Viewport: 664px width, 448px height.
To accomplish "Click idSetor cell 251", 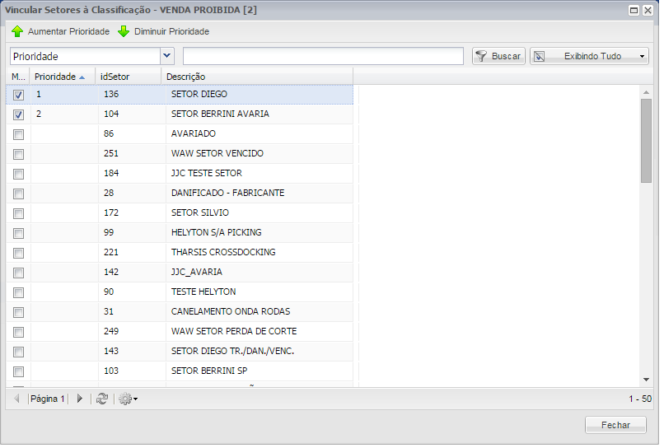I will click(132, 153).
